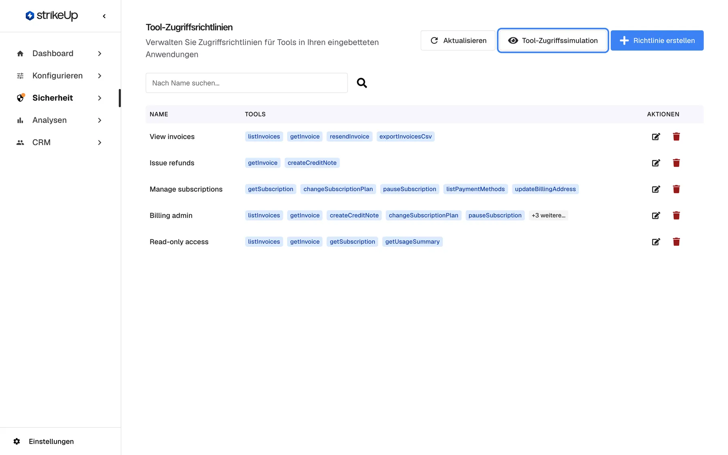Screen dimensions: 728x455
Task: Open the Tool-Zugriffssimulation
Action: click(553, 40)
